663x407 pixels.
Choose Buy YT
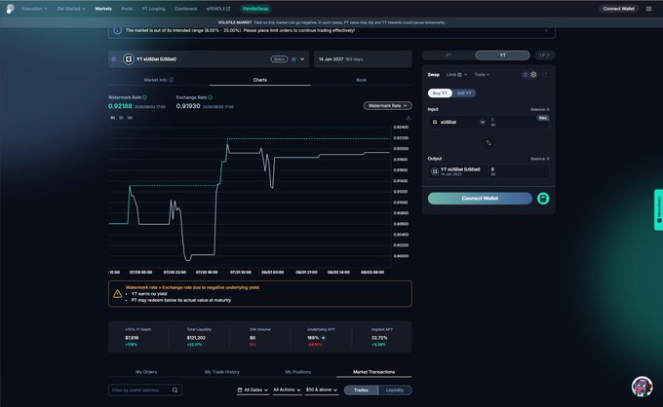[440, 92]
